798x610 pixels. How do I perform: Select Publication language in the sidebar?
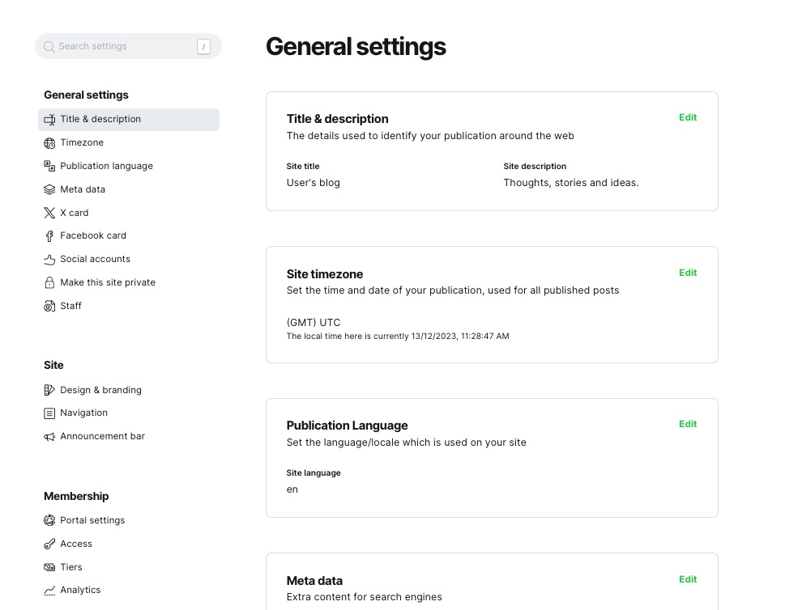[x=106, y=166]
